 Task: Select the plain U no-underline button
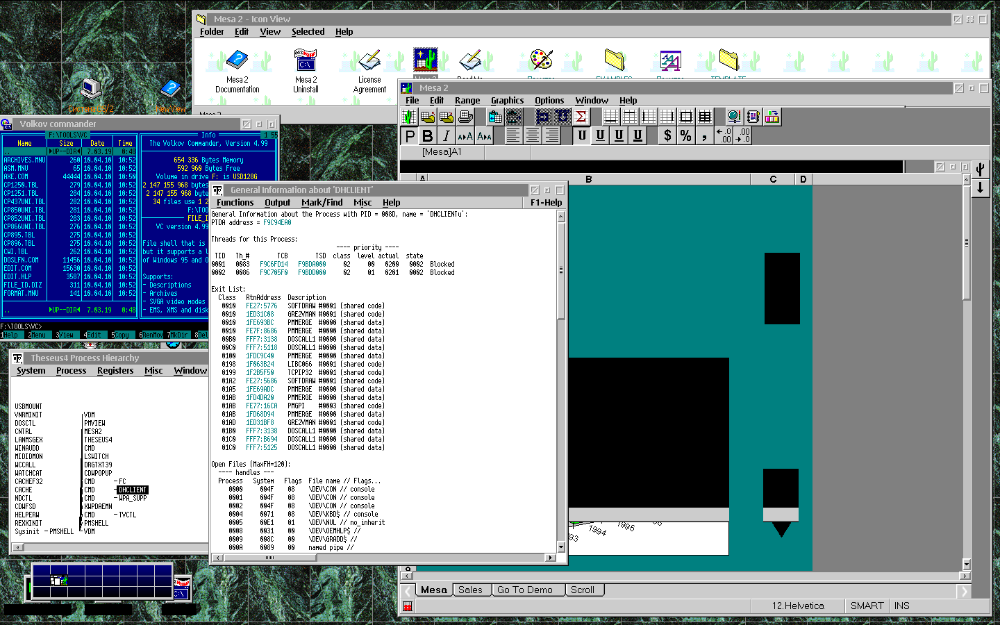tap(582, 136)
